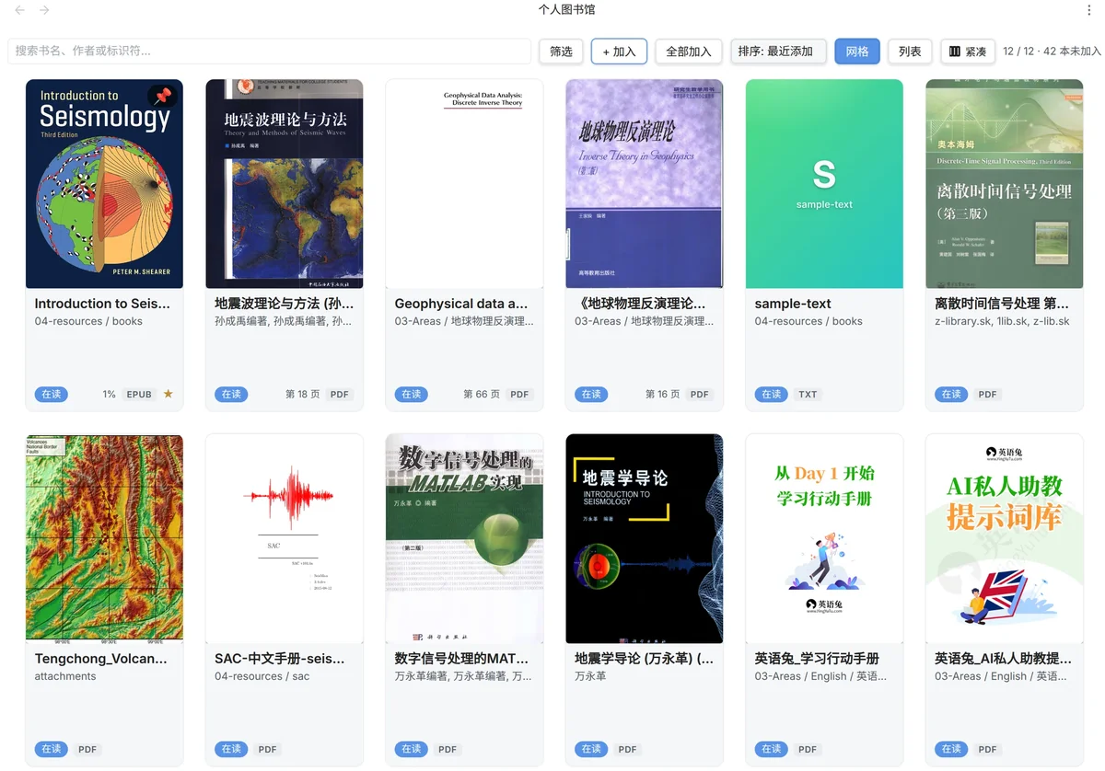Click the title '地震波理论与方法 (孙...'
This screenshot has width=1105, height=771.
[284, 304]
